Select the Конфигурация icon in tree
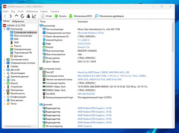 (x=8, y=97)
